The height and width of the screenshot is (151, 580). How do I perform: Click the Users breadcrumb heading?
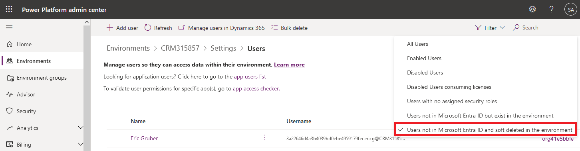[x=256, y=48]
